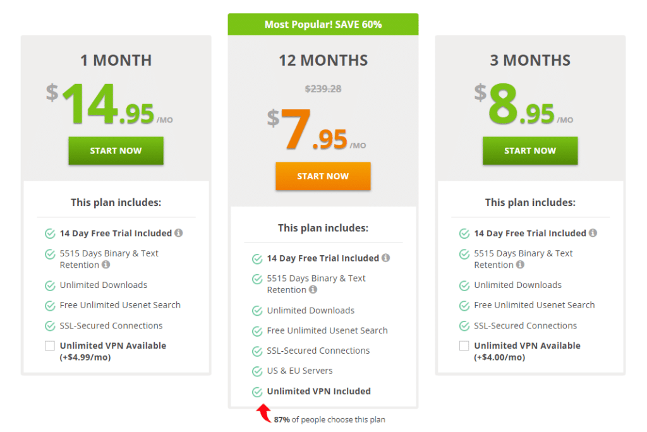This screenshot has height=432, width=647.
Task: Click the info icon beside 14 Day Free Trial in 1 Month plan
Action: pyautogui.click(x=180, y=233)
